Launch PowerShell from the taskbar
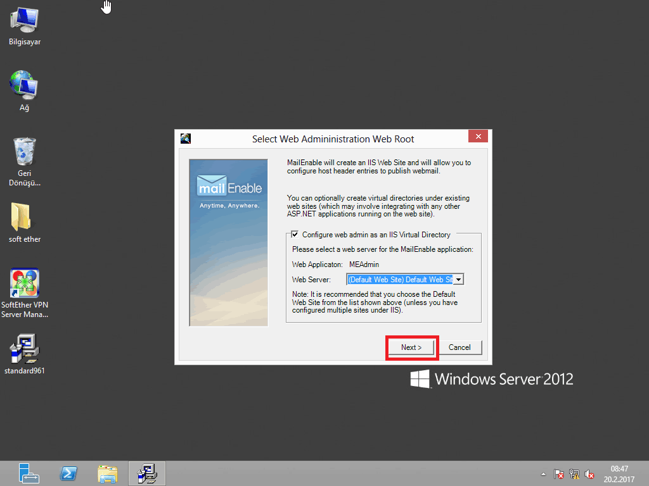 (68, 473)
